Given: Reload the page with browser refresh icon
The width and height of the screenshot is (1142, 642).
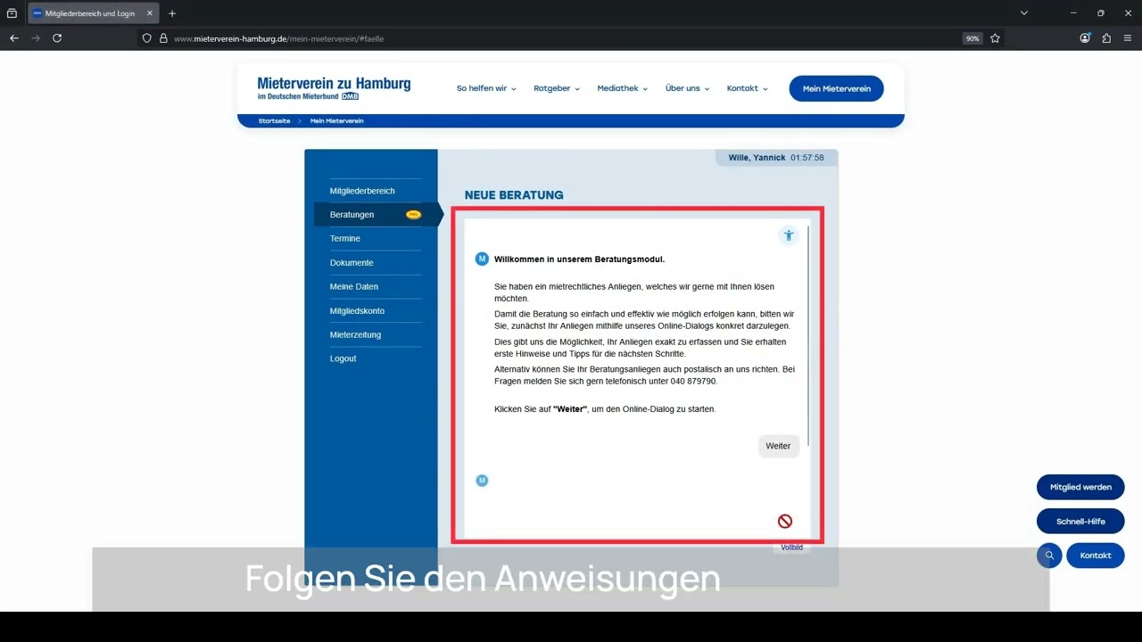Looking at the screenshot, I should point(57,38).
